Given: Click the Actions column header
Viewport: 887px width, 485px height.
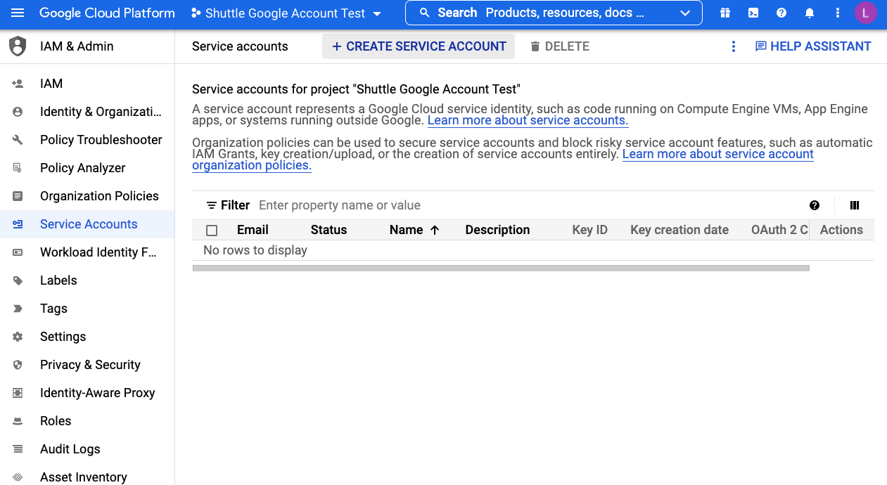Looking at the screenshot, I should coord(841,230).
